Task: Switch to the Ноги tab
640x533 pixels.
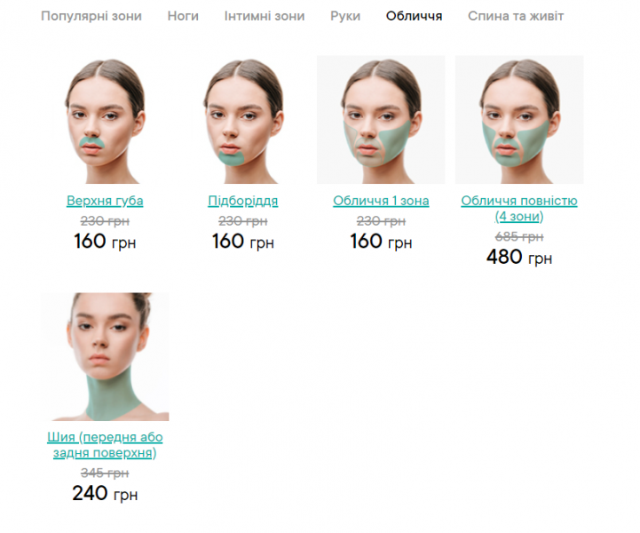Action: (x=183, y=16)
